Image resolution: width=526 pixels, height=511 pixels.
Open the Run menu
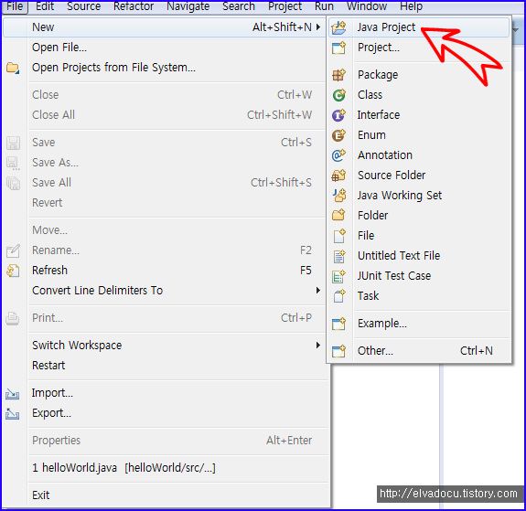coord(324,6)
